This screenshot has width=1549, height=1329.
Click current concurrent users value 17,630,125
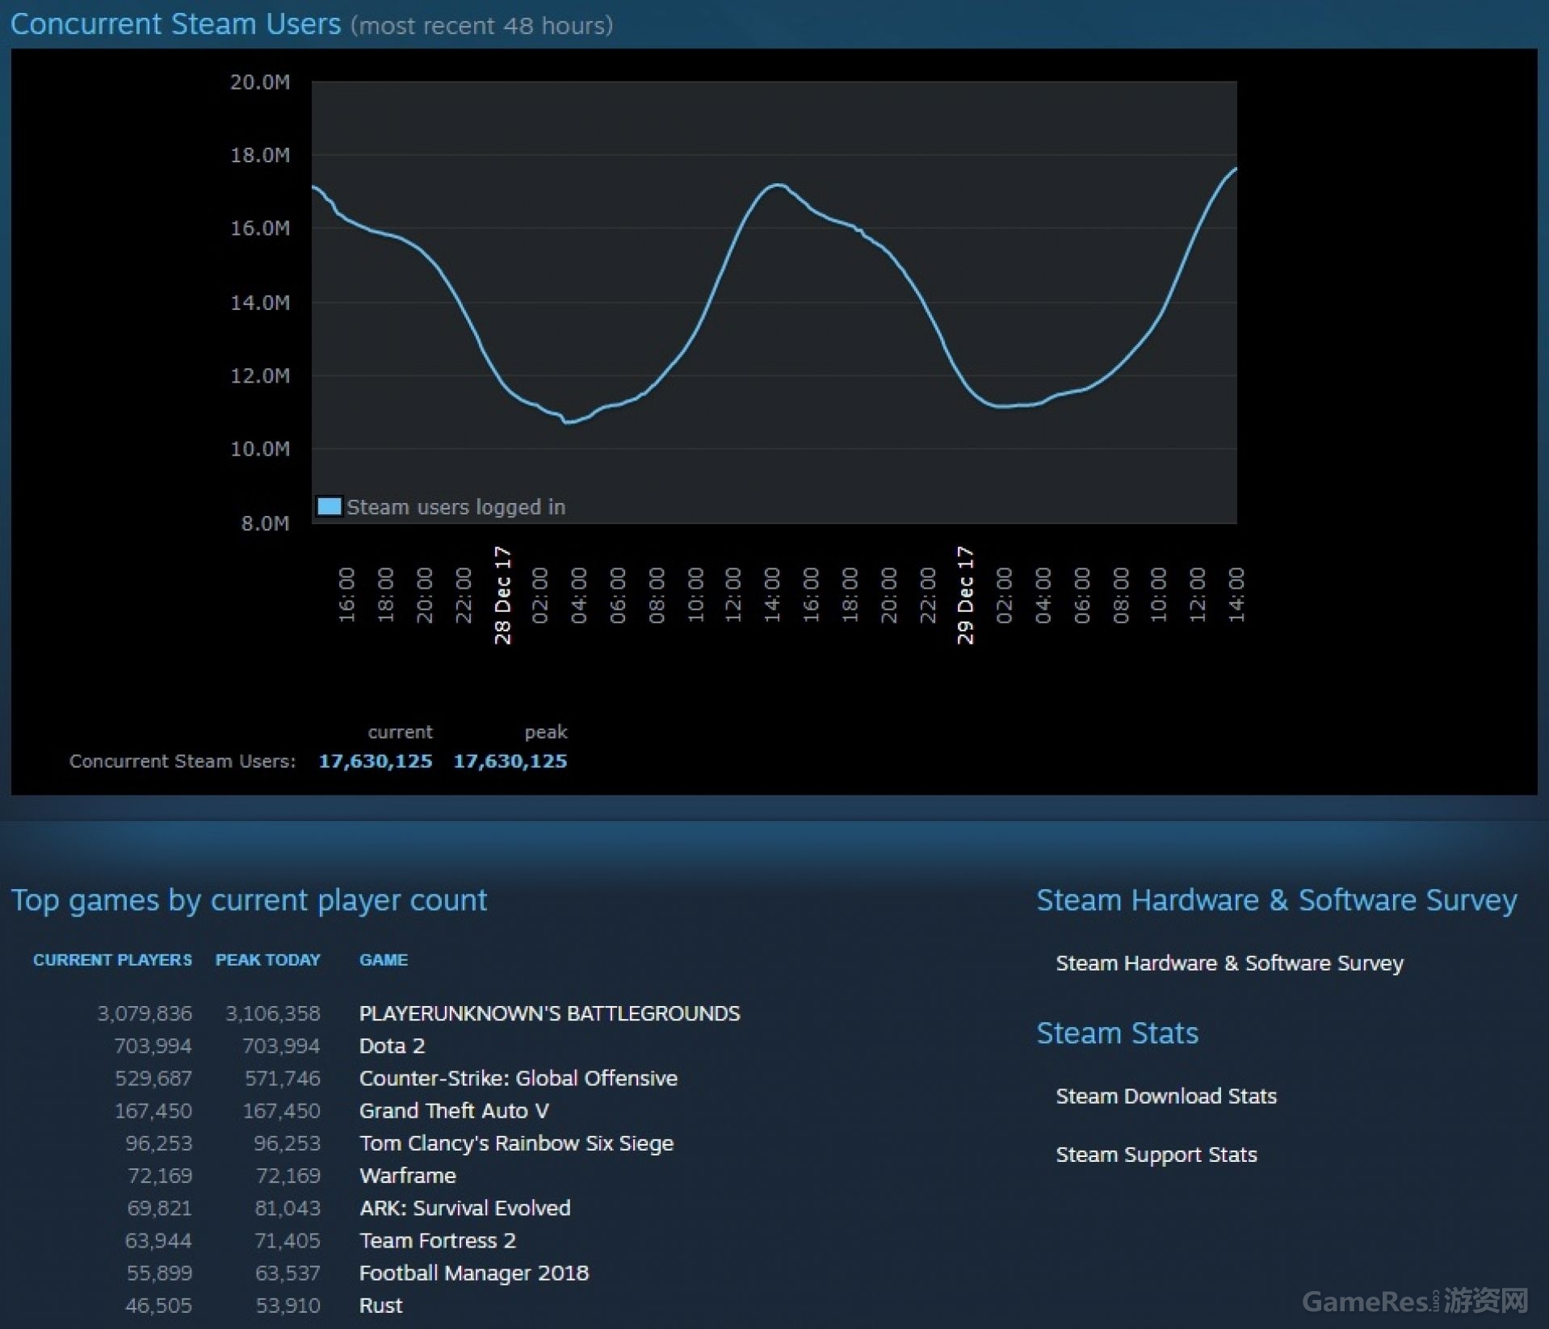(x=376, y=761)
